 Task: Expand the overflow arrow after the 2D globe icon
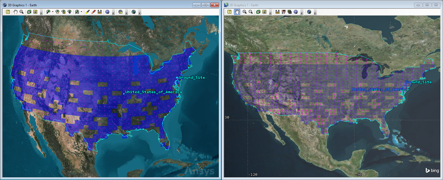point(315,12)
